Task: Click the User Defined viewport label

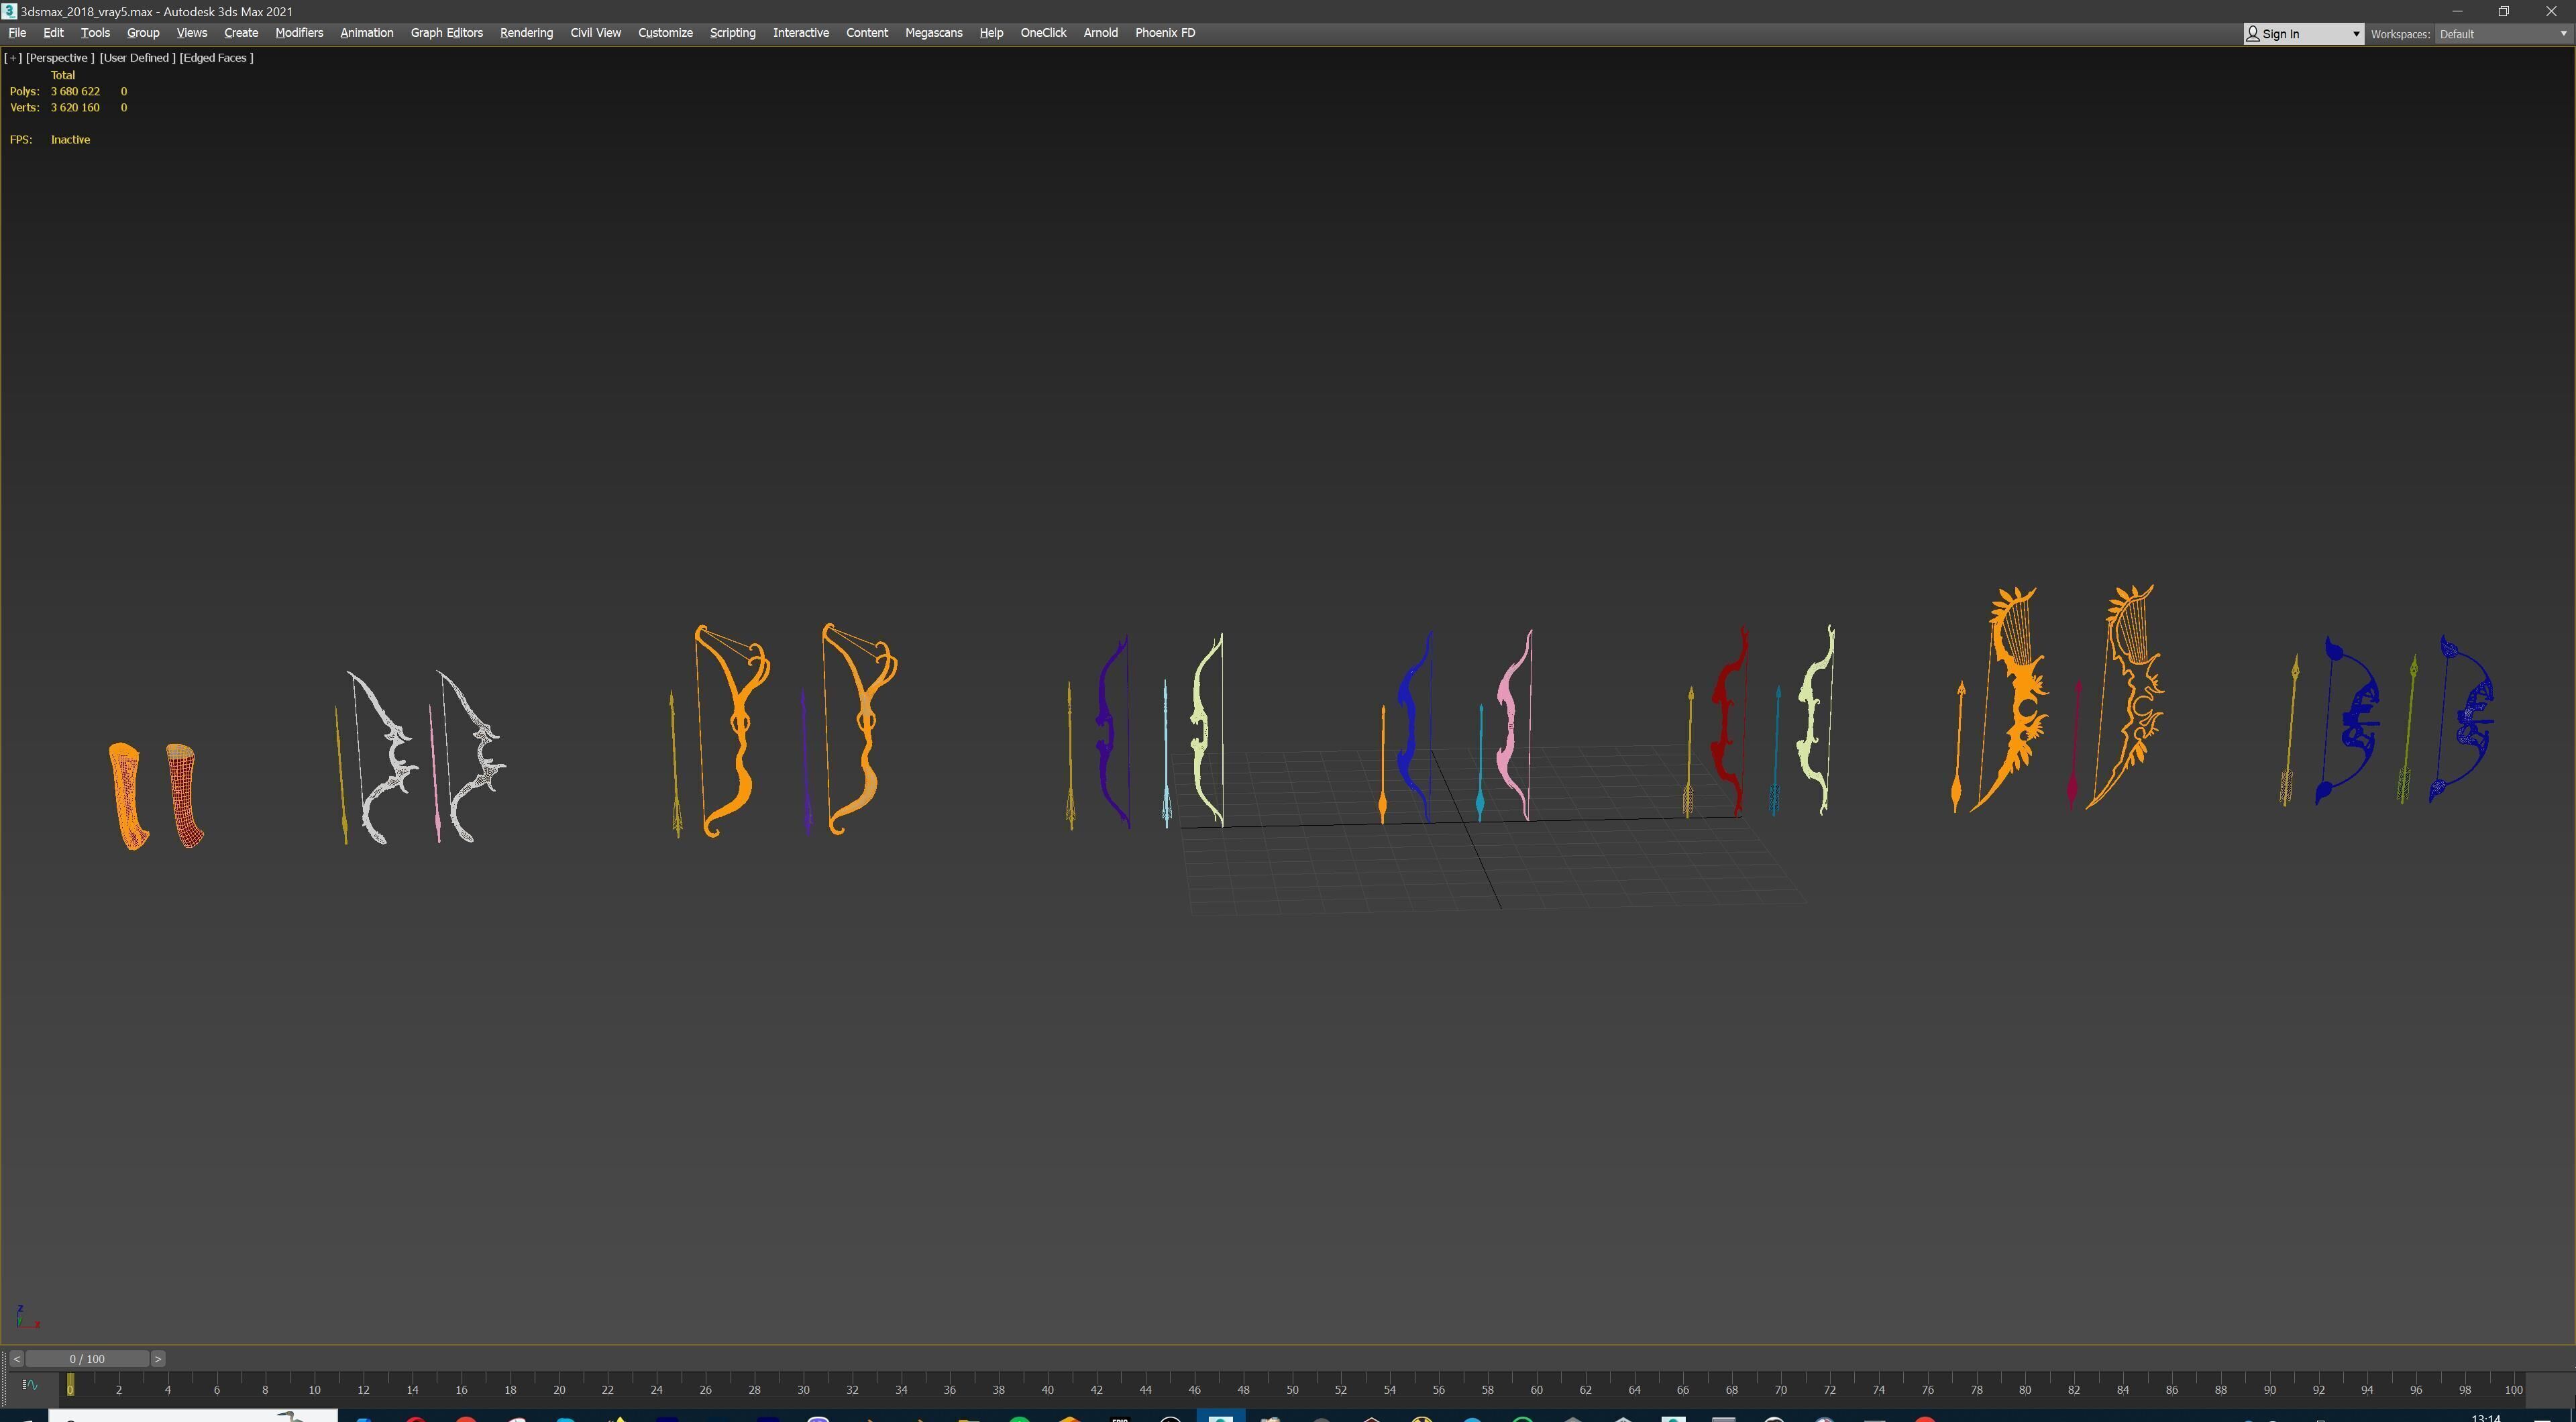Action: pos(137,58)
